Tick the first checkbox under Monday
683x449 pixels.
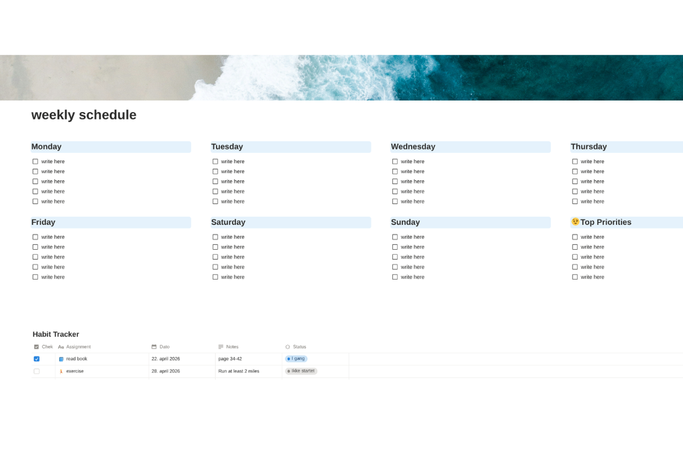tap(35, 161)
